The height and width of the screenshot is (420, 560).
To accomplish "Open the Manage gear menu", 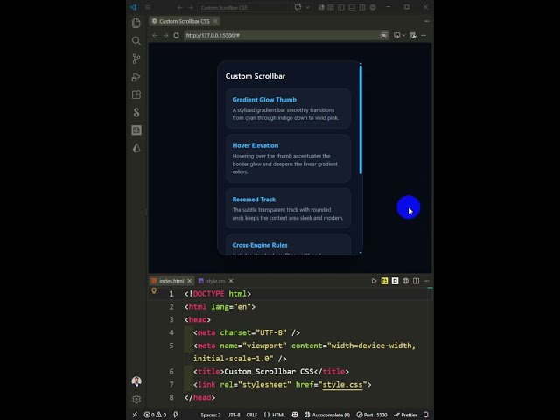I will (x=136, y=399).
